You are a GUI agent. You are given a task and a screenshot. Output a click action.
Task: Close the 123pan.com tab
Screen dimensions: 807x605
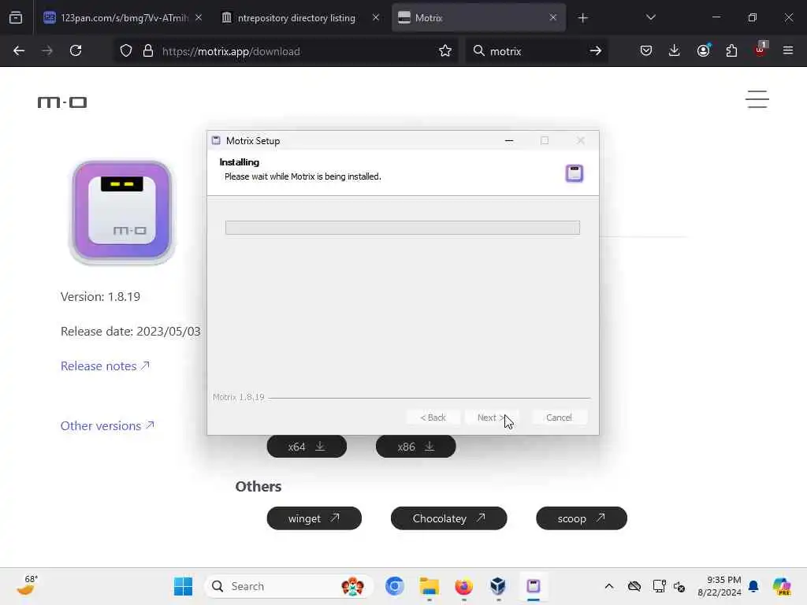(199, 18)
